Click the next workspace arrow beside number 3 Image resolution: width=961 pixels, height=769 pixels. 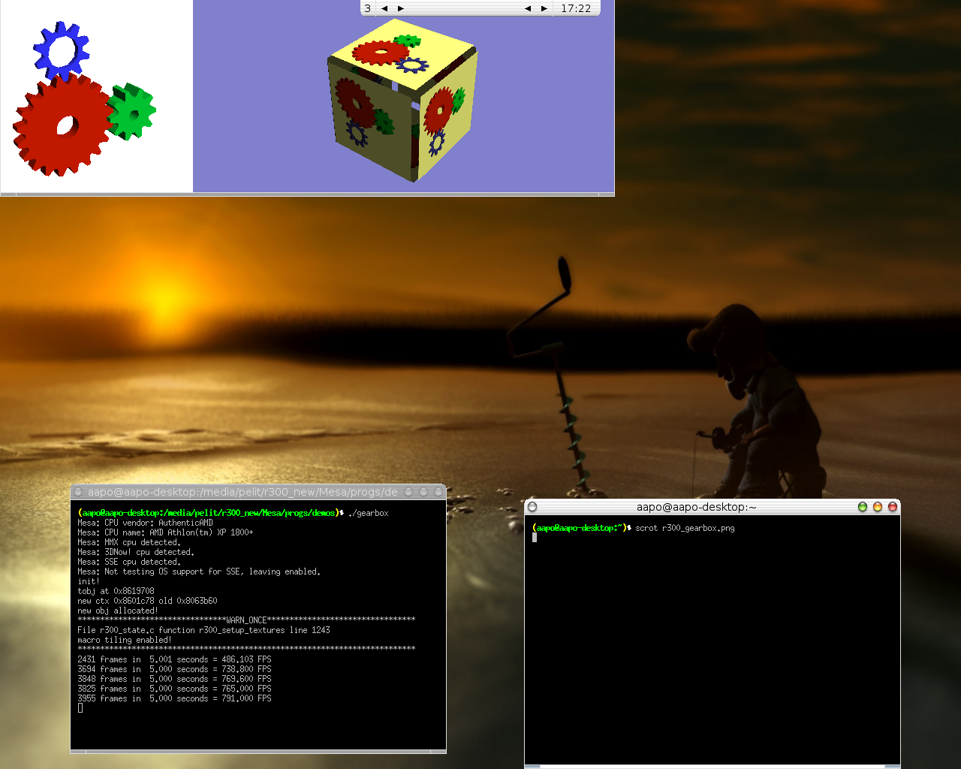[401, 8]
